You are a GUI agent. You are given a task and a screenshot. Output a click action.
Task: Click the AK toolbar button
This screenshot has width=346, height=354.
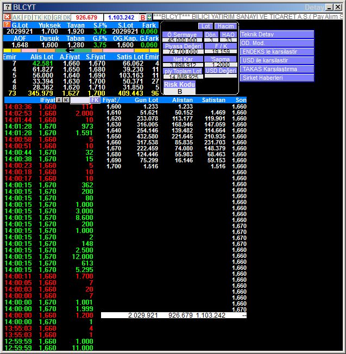[17, 17]
